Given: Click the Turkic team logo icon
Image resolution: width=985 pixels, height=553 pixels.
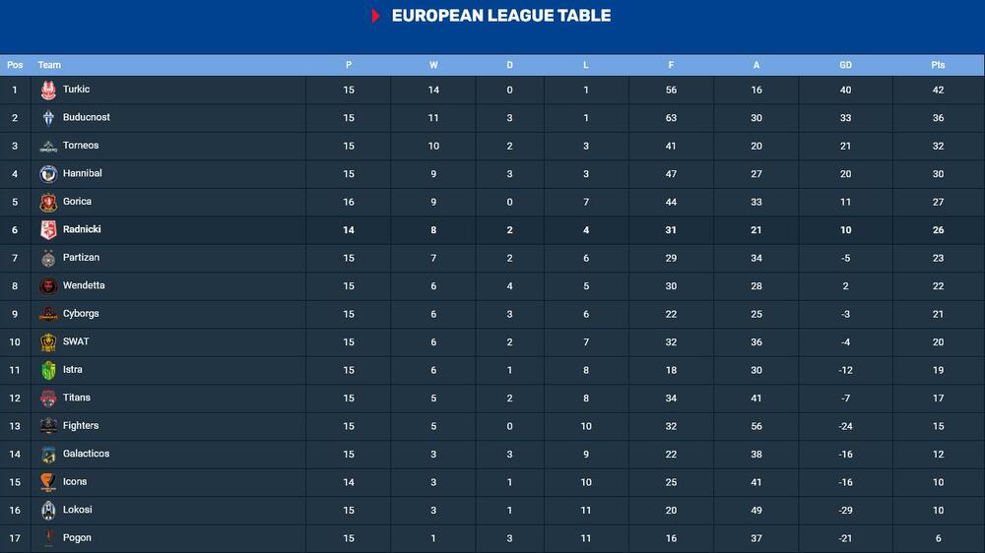Looking at the screenshot, I should point(48,91).
